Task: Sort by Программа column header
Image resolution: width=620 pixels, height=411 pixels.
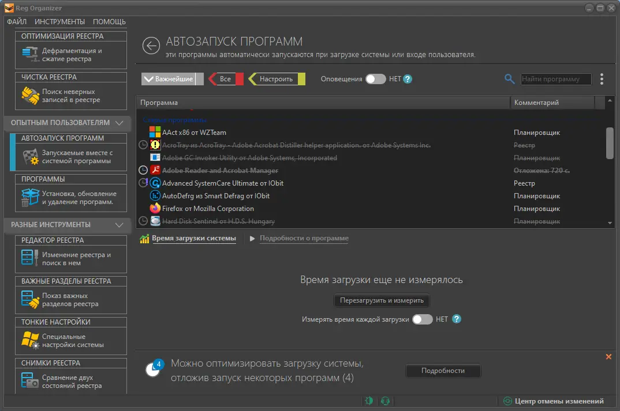Action: click(323, 103)
